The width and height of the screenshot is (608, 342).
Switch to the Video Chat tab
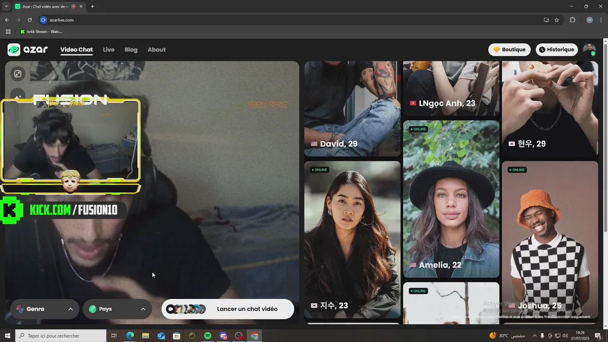[x=76, y=49]
